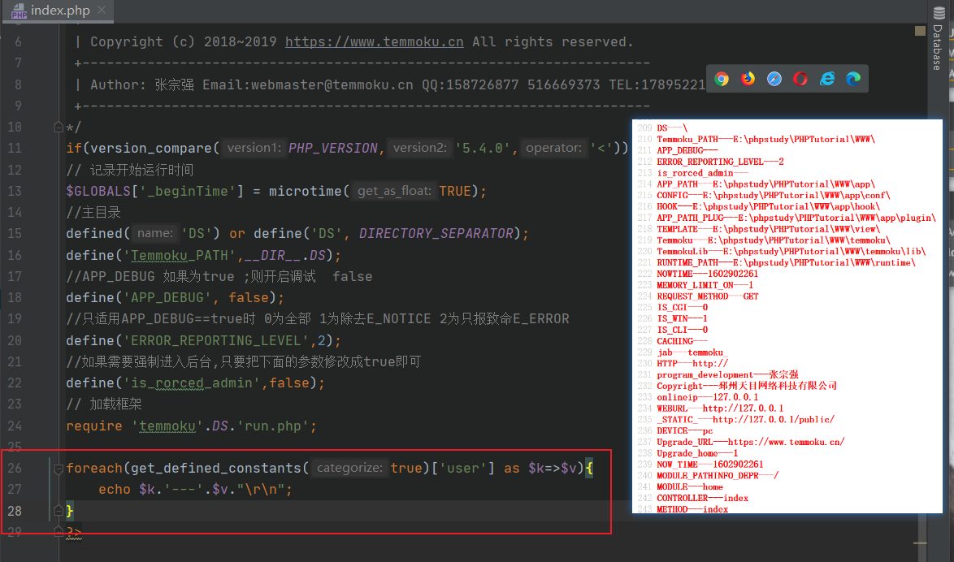Click 'run.php' string in require line
Image resolution: width=954 pixels, height=562 pixels.
pos(272,426)
